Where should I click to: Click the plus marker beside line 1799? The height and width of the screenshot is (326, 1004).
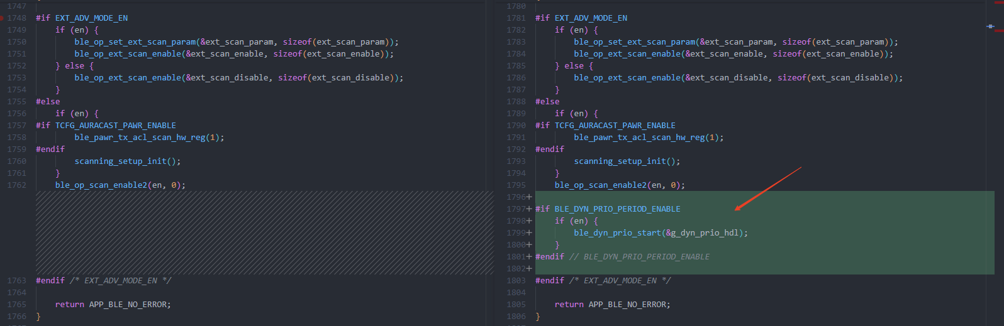point(529,233)
